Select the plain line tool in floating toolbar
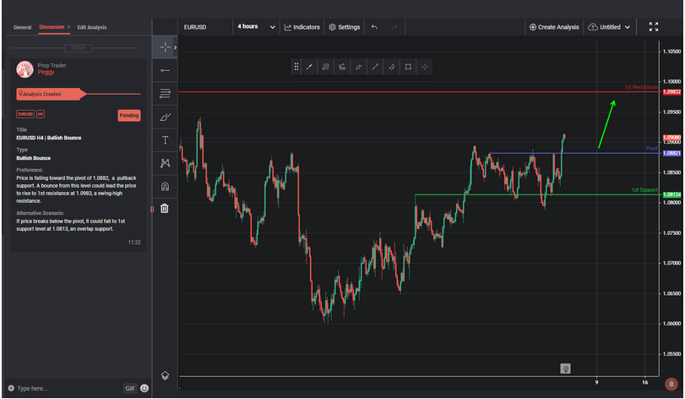 375,67
